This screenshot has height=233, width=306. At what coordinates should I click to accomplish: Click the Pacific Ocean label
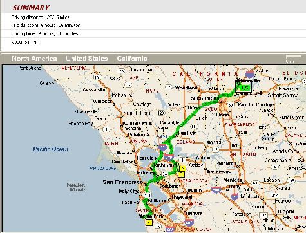tap(50, 149)
